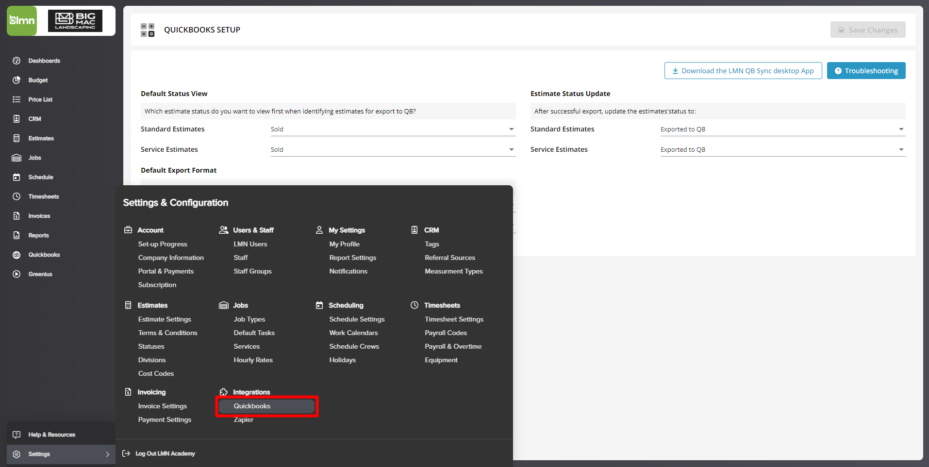The width and height of the screenshot is (929, 467).
Task: Click the Reports document icon
Action: (17, 235)
